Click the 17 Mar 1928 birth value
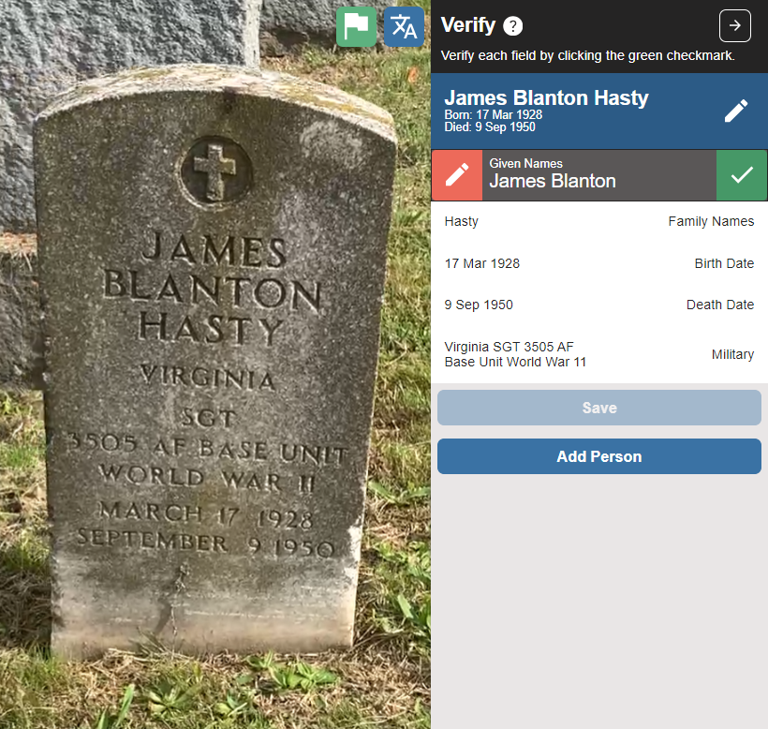 point(482,263)
